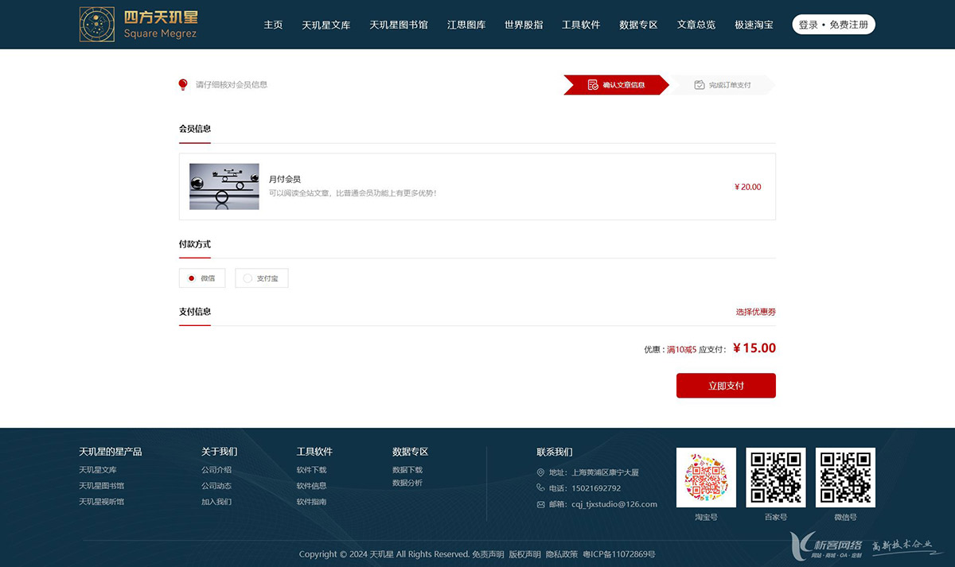Open footer link 软件下载
Image resolution: width=955 pixels, height=567 pixels.
[312, 470]
